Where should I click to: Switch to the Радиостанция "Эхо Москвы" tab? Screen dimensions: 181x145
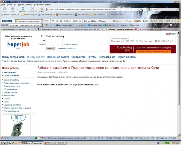pyautogui.click(x=18, y=30)
